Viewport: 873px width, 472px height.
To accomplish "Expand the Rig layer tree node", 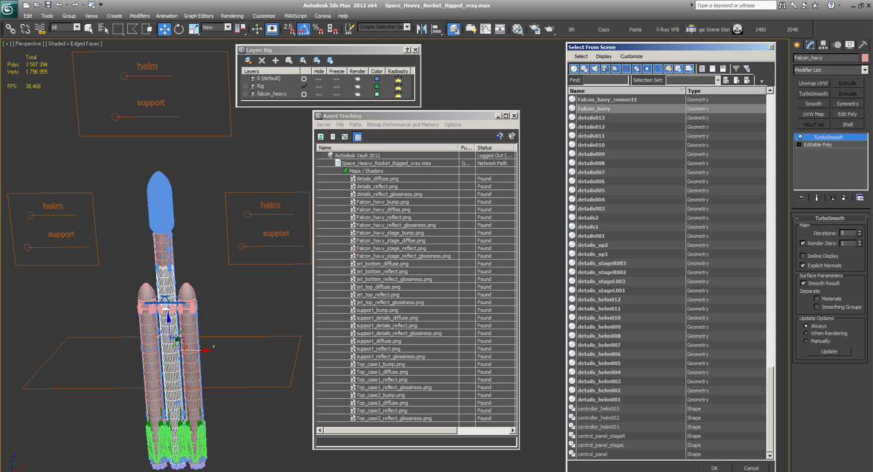I will click(x=245, y=86).
